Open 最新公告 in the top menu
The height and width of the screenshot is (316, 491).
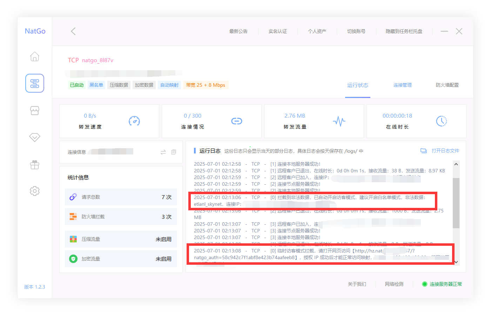pos(238,31)
